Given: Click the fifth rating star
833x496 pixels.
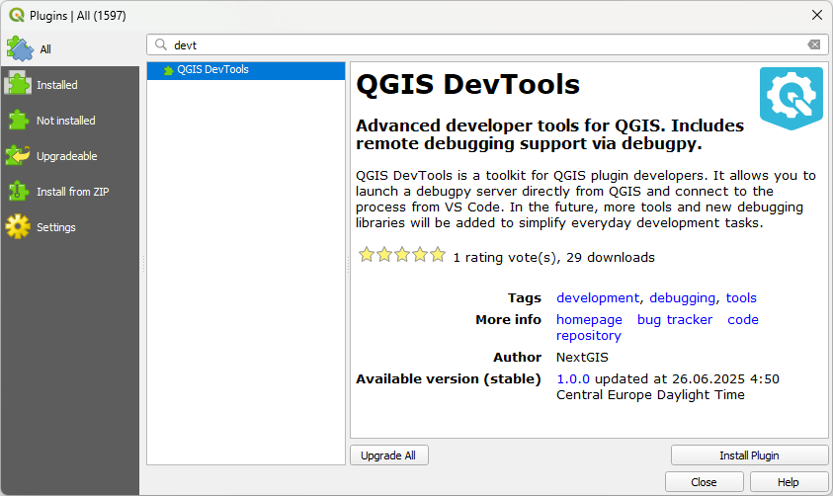Looking at the screenshot, I should 438,255.
